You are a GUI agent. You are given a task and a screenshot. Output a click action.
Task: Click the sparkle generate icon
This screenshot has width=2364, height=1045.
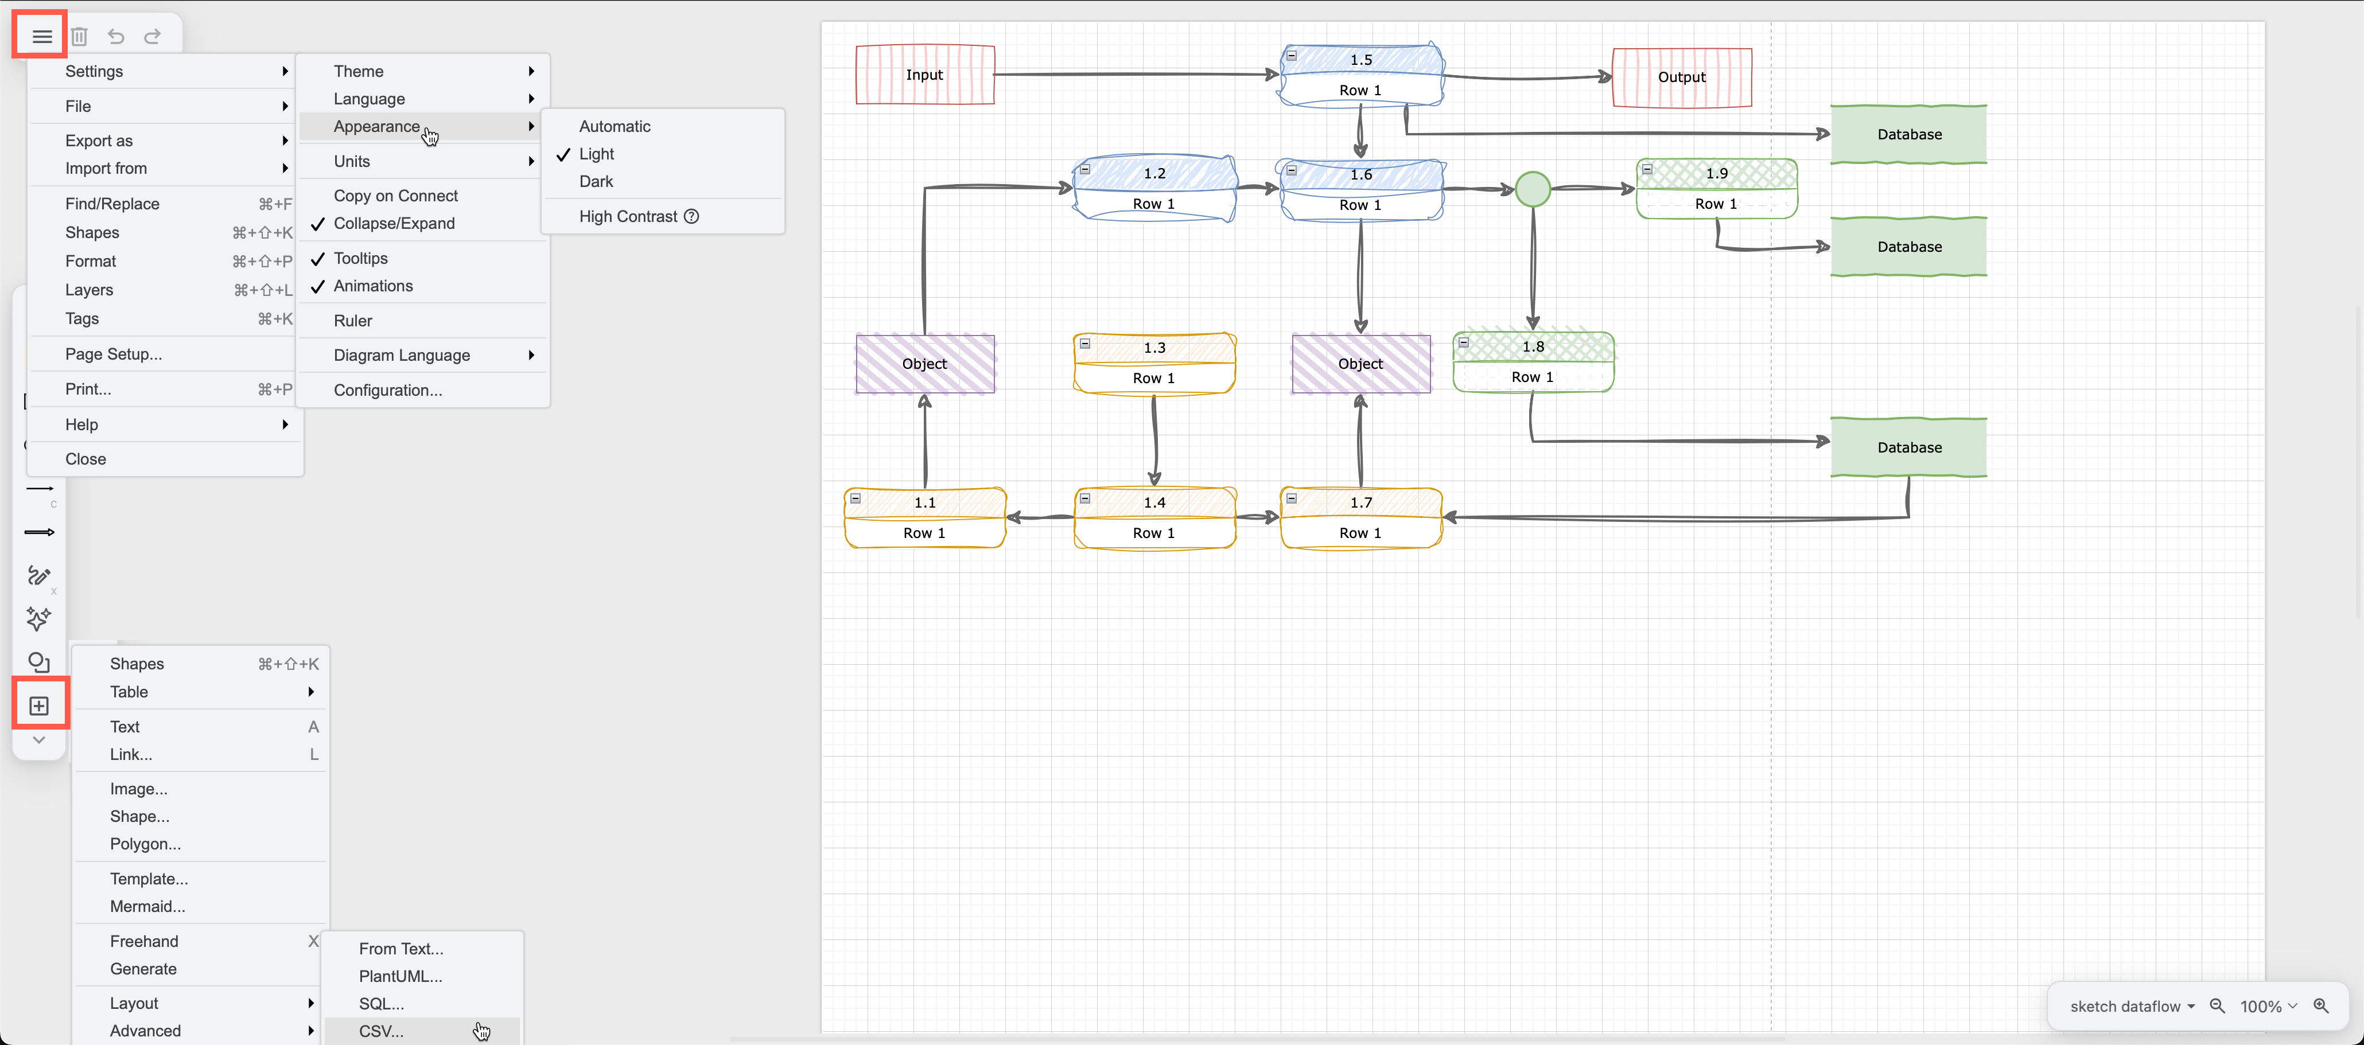click(x=38, y=618)
